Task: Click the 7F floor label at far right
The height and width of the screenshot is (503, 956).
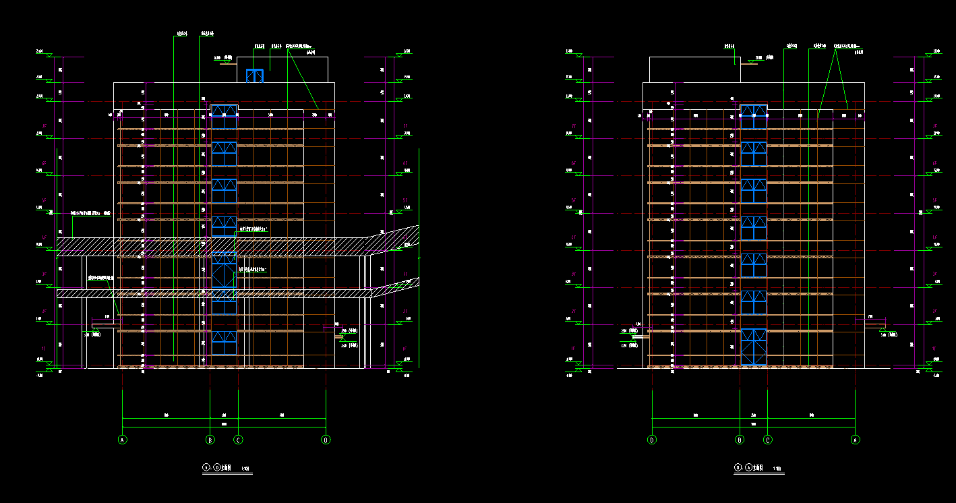Action: pos(934,126)
